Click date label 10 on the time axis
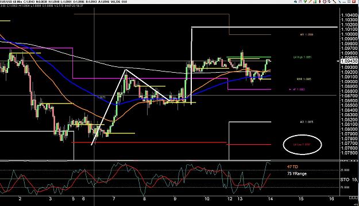The image size is (359, 206). [x=207, y=199]
